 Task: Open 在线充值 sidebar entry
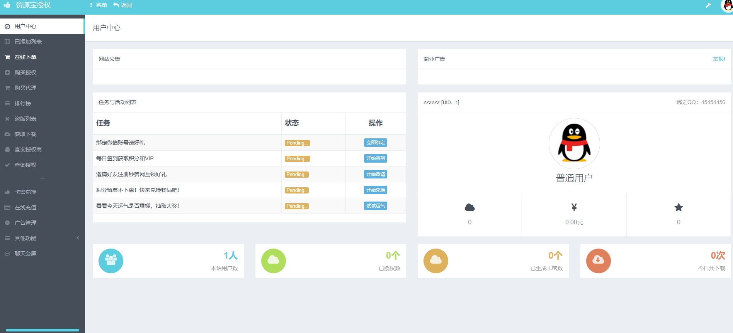[x=43, y=207]
